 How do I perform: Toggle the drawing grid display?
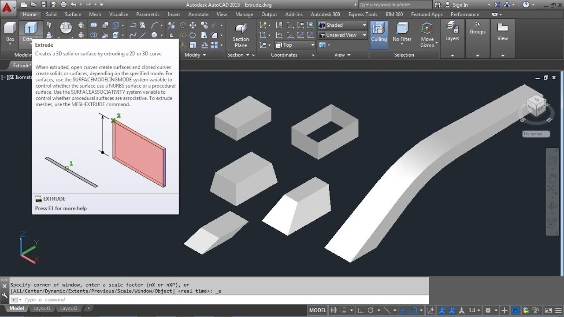point(334,310)
